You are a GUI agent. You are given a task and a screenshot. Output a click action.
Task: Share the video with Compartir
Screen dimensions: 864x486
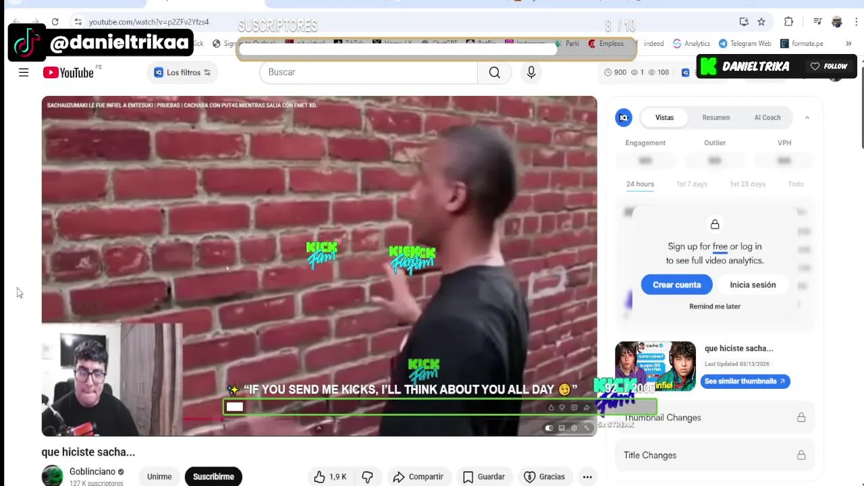tap(418, 477)
